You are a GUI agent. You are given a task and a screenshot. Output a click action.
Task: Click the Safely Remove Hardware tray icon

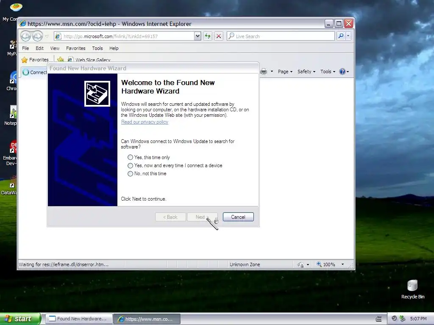403,319
